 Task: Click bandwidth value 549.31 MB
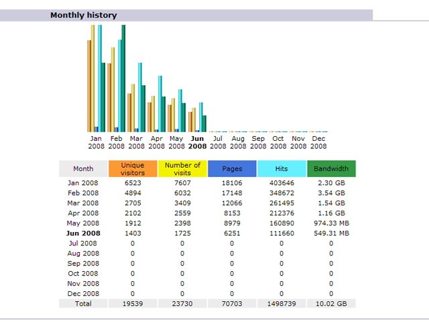(x=331, y=233)
